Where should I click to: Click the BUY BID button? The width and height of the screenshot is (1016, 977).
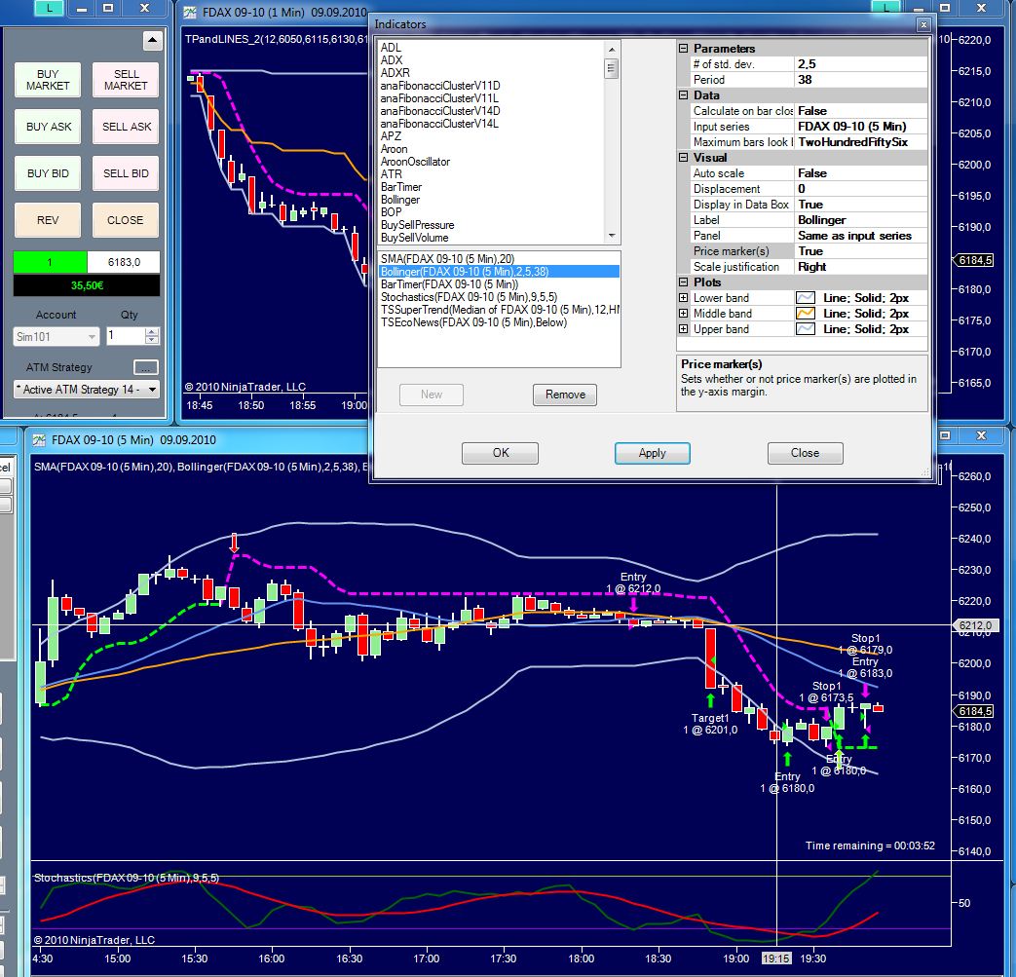pos(48,173)
